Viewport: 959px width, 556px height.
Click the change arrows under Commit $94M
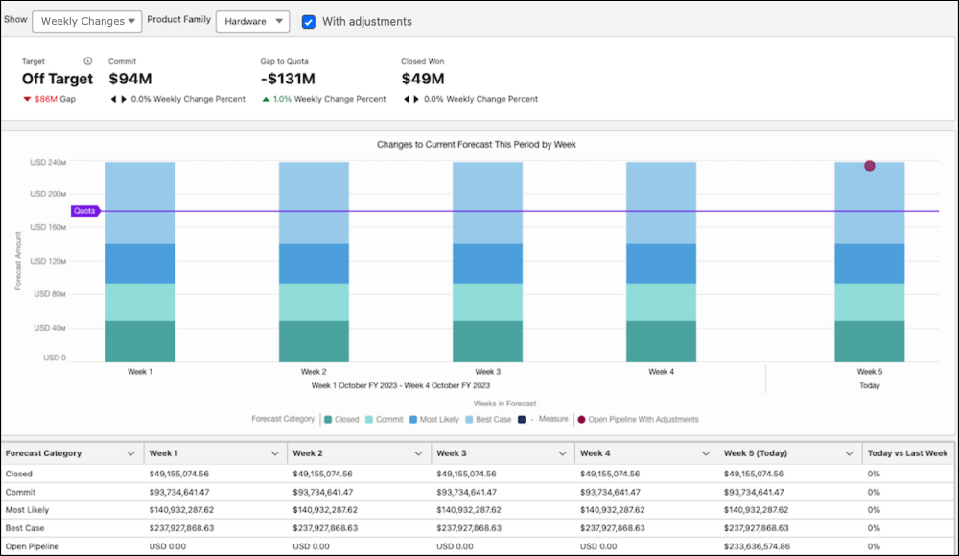pyautogui.click(x=117, y=99)
